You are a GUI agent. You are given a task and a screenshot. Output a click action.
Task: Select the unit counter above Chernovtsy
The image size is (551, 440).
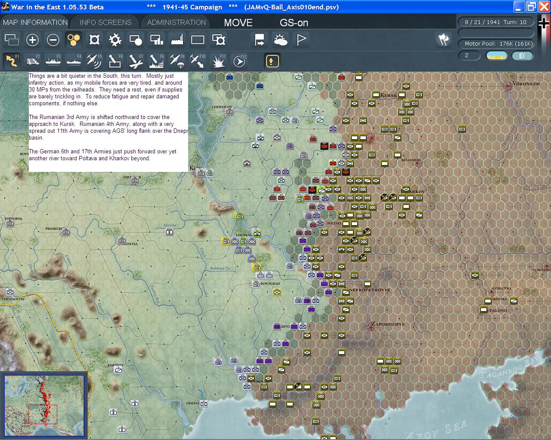tap(10, 292)
